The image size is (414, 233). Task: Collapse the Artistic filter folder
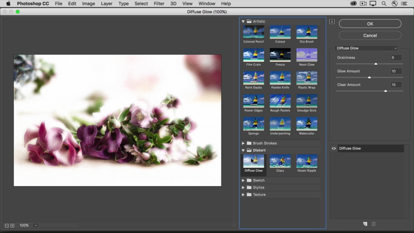point(243,21)
